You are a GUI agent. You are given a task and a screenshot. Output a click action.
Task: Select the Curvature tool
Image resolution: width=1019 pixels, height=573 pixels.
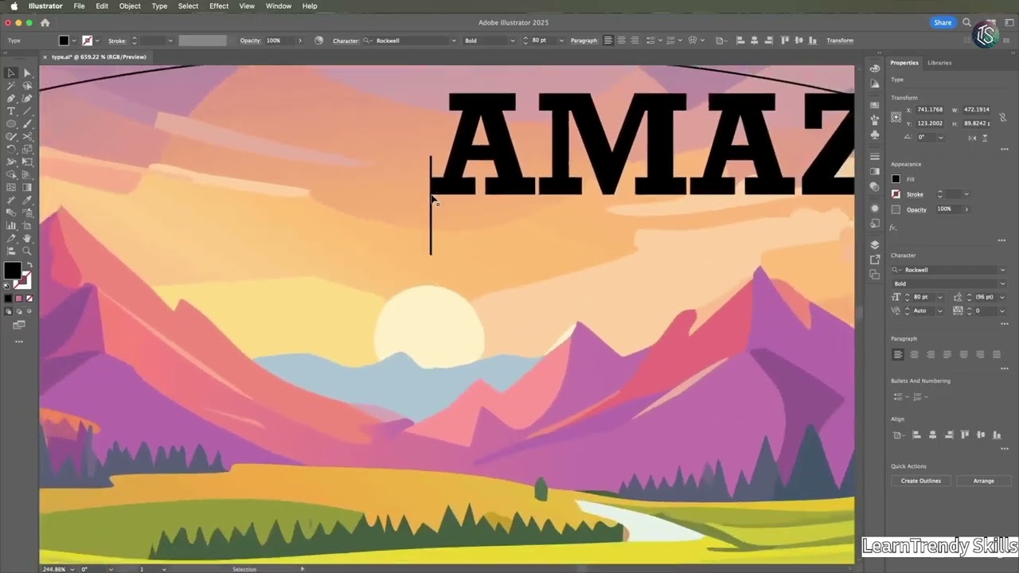(x=27, y=99)
